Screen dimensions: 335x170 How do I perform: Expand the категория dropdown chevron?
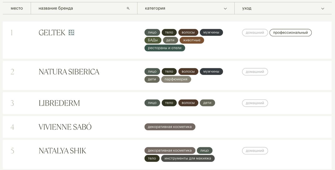pos(225,9)
